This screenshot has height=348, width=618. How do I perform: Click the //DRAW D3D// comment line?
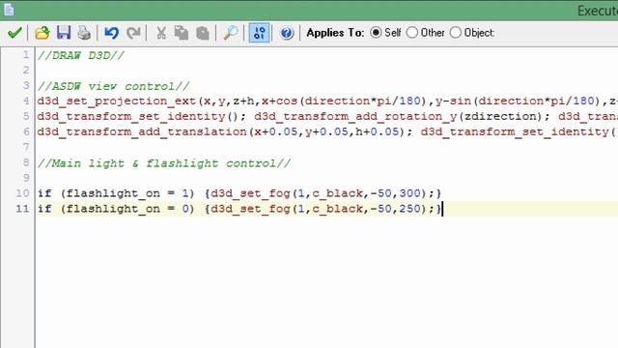81,55
